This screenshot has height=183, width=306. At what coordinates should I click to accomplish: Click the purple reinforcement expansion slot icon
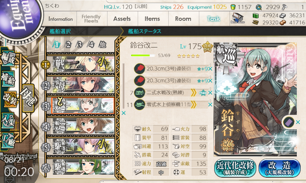[288, 122]
